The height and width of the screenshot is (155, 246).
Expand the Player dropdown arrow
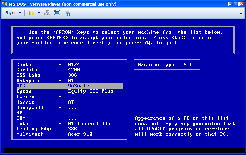(x=20, y=13)
